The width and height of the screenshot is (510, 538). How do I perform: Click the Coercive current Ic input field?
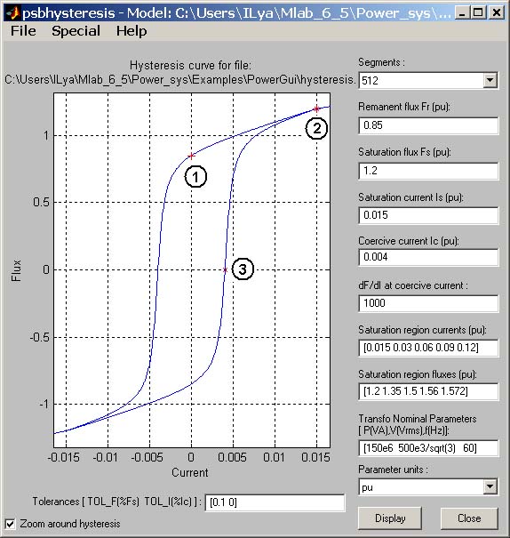(428, 257)
